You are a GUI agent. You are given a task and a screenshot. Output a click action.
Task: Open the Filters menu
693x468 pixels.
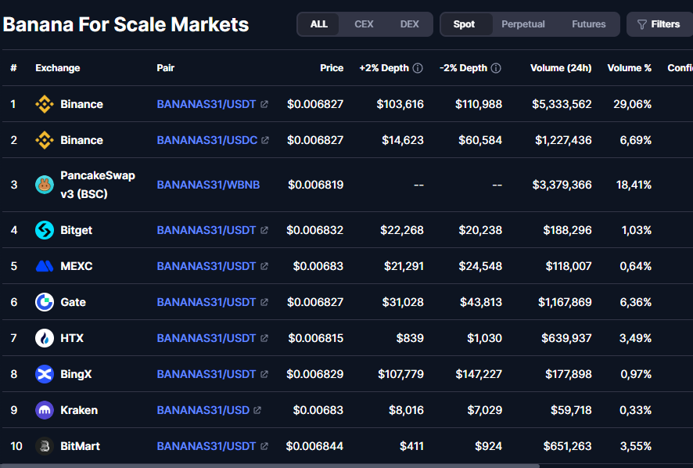pyautogui.click(x=658, y=24)
